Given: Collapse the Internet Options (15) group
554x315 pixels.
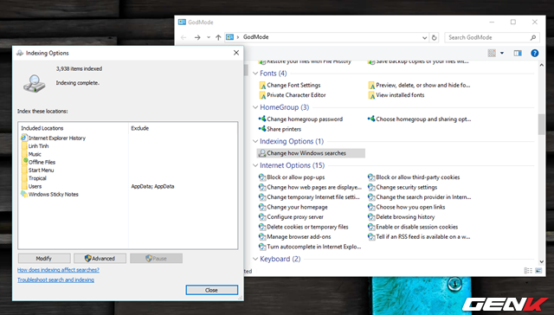Looking at the screenshot, I should pyautogui.click(x=255, y=165).
